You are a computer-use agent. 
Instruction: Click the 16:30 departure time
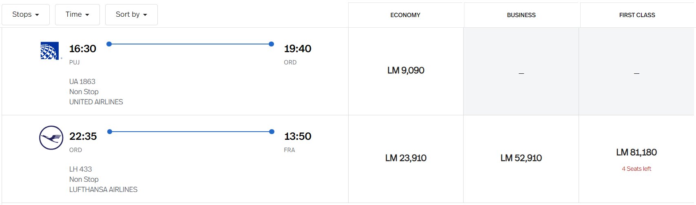[83, 49]
